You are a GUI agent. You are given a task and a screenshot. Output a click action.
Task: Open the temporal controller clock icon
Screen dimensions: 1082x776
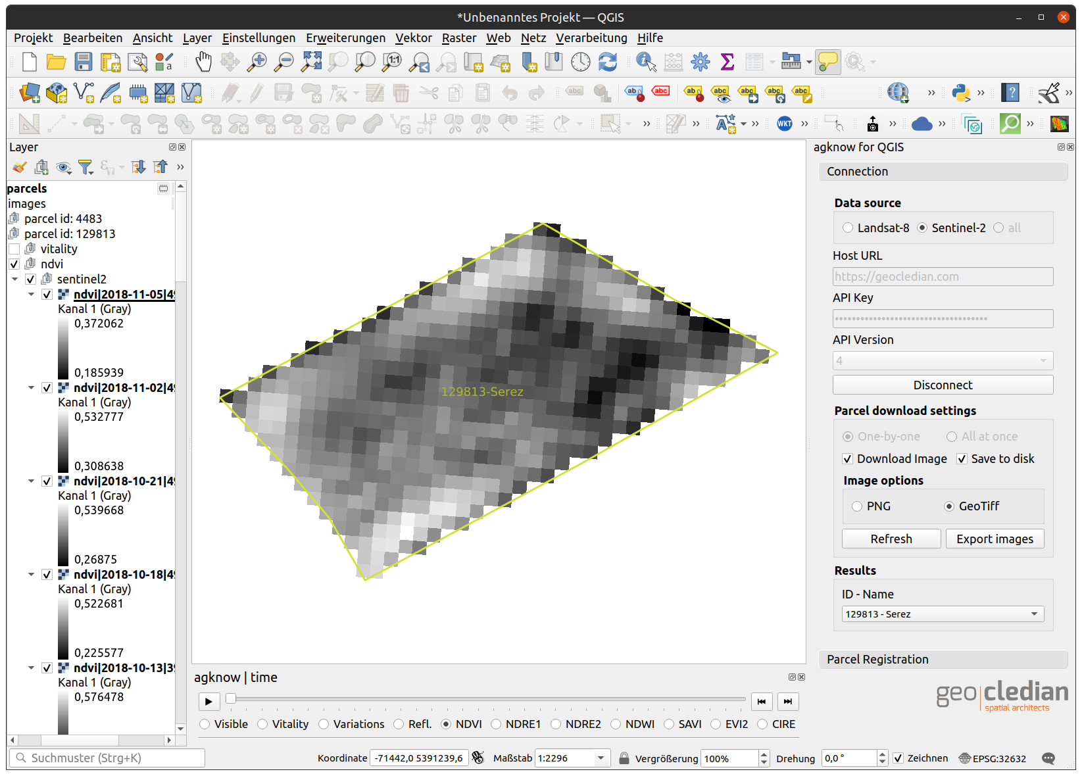pyautogui.click(x=581, y=62)
